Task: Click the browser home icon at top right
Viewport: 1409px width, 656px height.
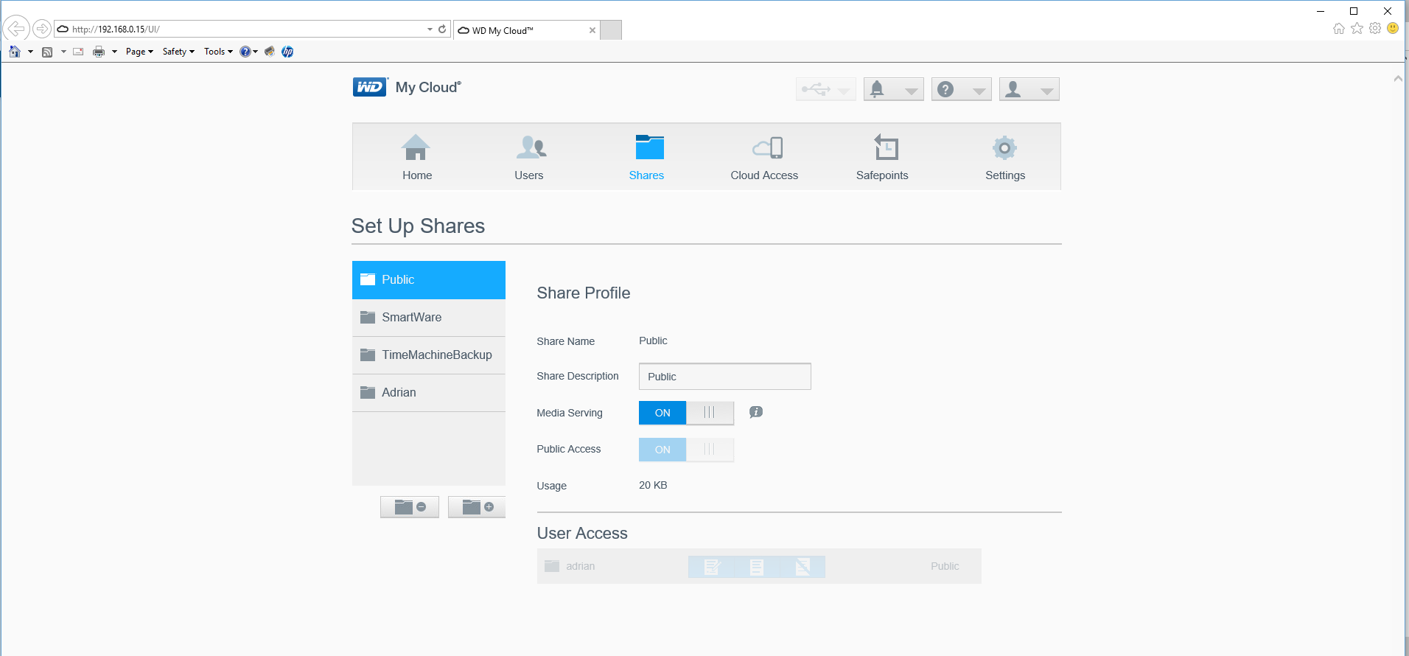Action: (1339, 29)
